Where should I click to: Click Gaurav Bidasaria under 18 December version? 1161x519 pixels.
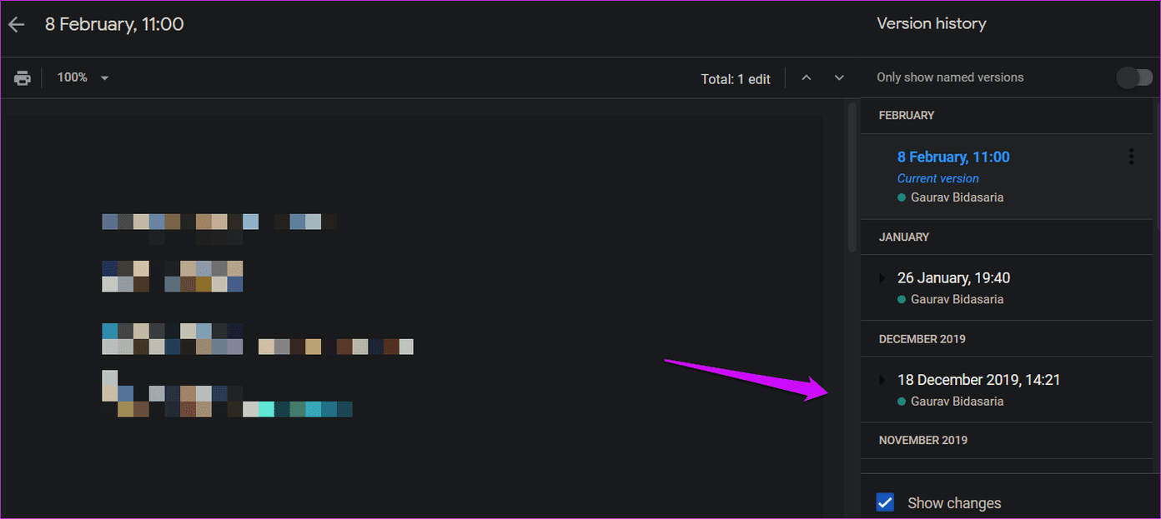957,401
